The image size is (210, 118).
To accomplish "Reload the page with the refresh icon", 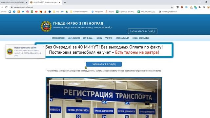I will coord(6,7).
